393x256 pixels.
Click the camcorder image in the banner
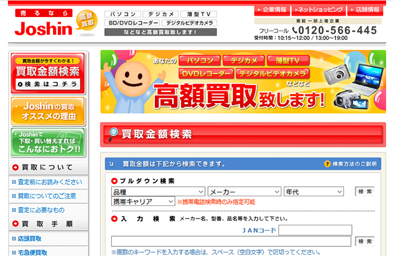(x=351, y=100)
